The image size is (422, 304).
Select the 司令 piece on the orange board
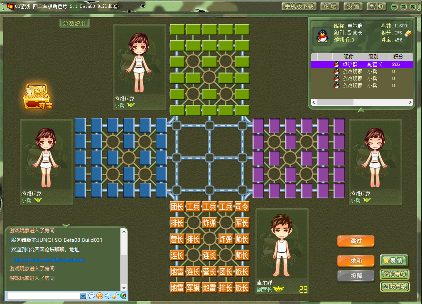242,207
